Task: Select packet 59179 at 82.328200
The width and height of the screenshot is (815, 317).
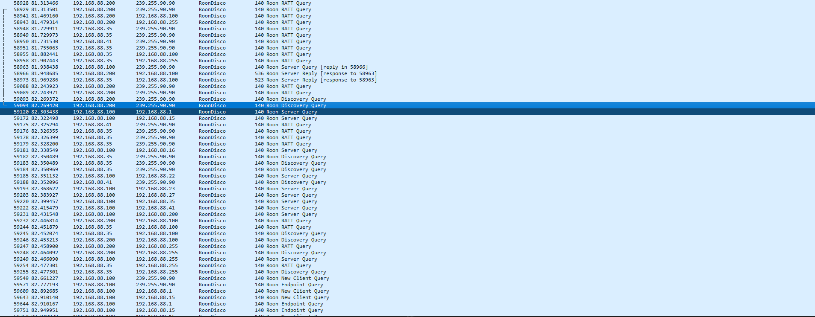Action: [407, 144]
